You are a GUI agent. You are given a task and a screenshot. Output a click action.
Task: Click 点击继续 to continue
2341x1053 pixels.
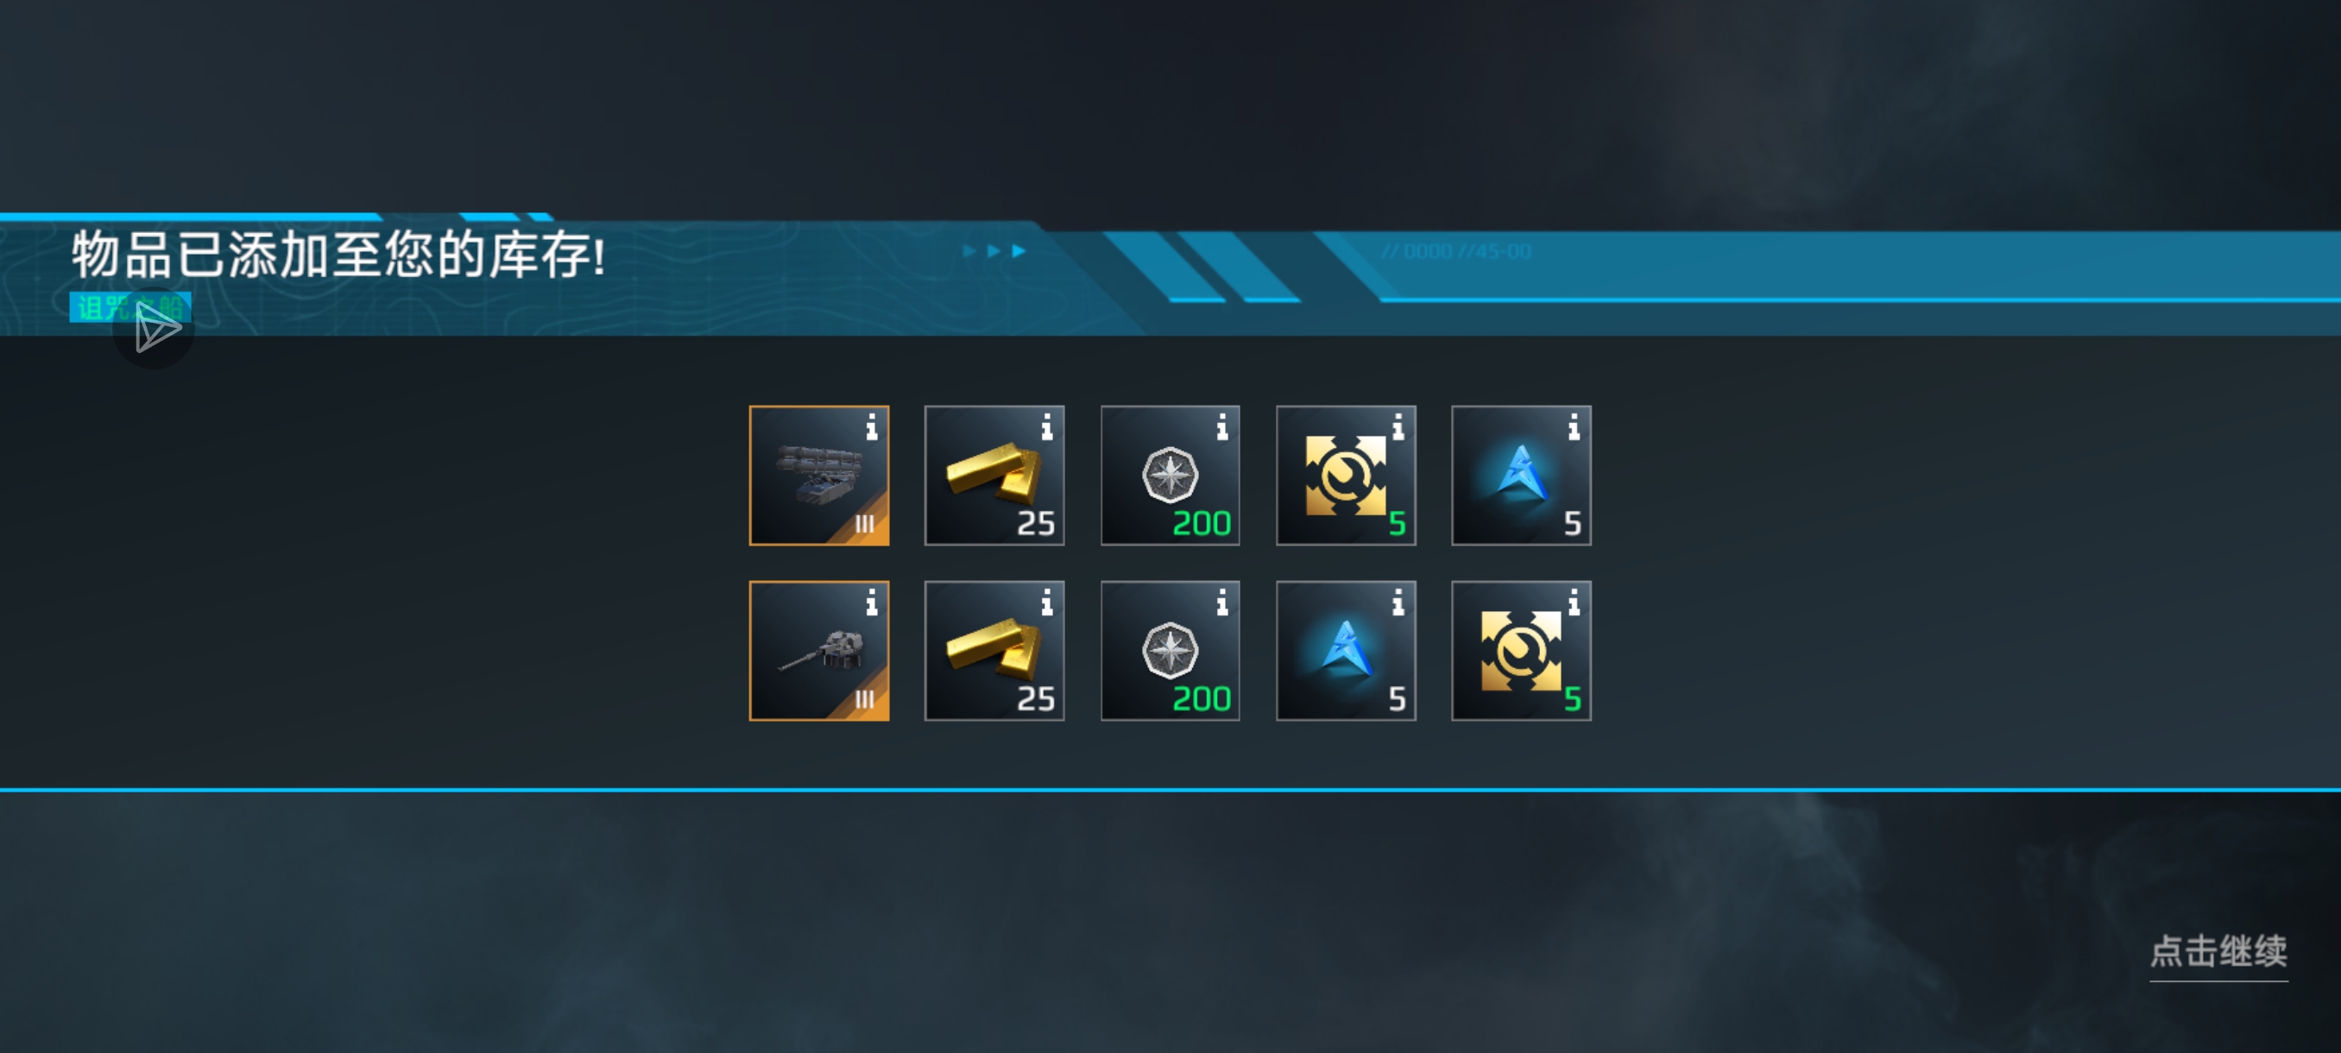(2218, 951)
